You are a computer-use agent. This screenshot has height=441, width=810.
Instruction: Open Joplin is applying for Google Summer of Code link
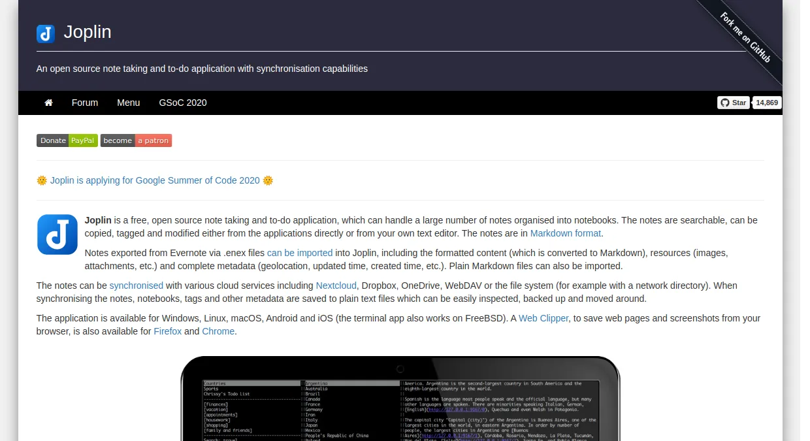click(x=155, y=180)
